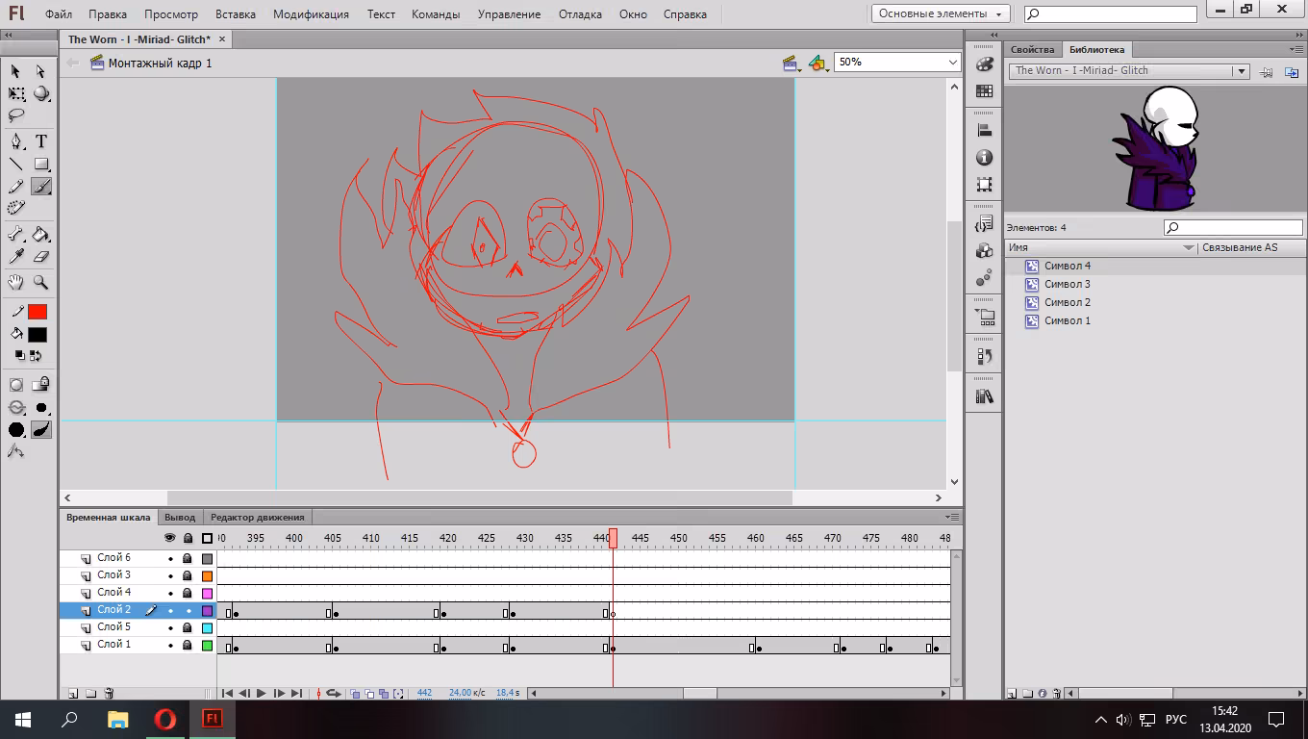This screenshot has height=739, width=1308.
Task: Select the Free Transform tool
Action: (x=16, y=93)
